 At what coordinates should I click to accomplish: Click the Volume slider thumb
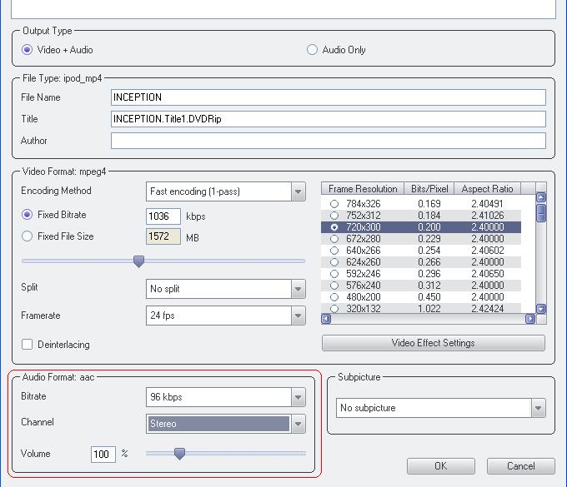pyautogui.click(x=178, y=454)
